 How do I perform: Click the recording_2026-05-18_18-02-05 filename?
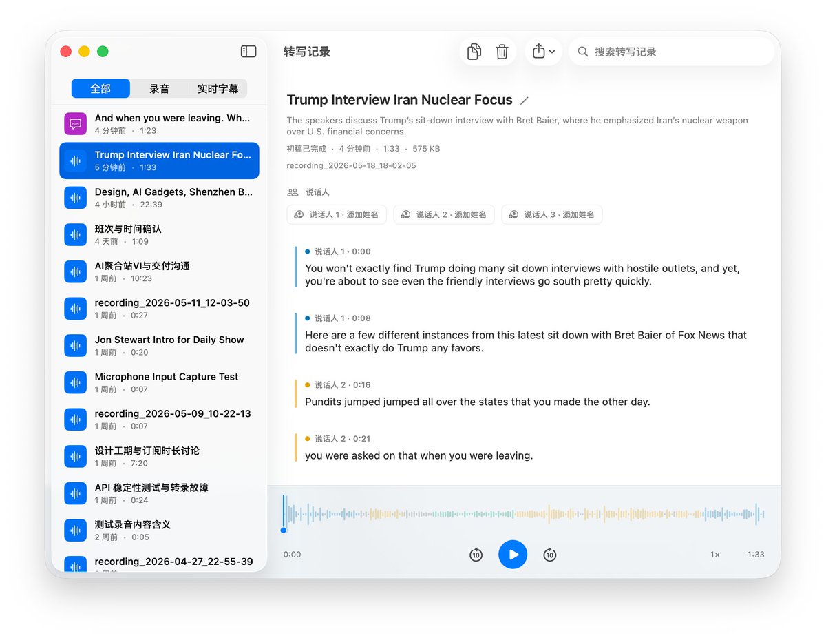click(x=352, y=165)
